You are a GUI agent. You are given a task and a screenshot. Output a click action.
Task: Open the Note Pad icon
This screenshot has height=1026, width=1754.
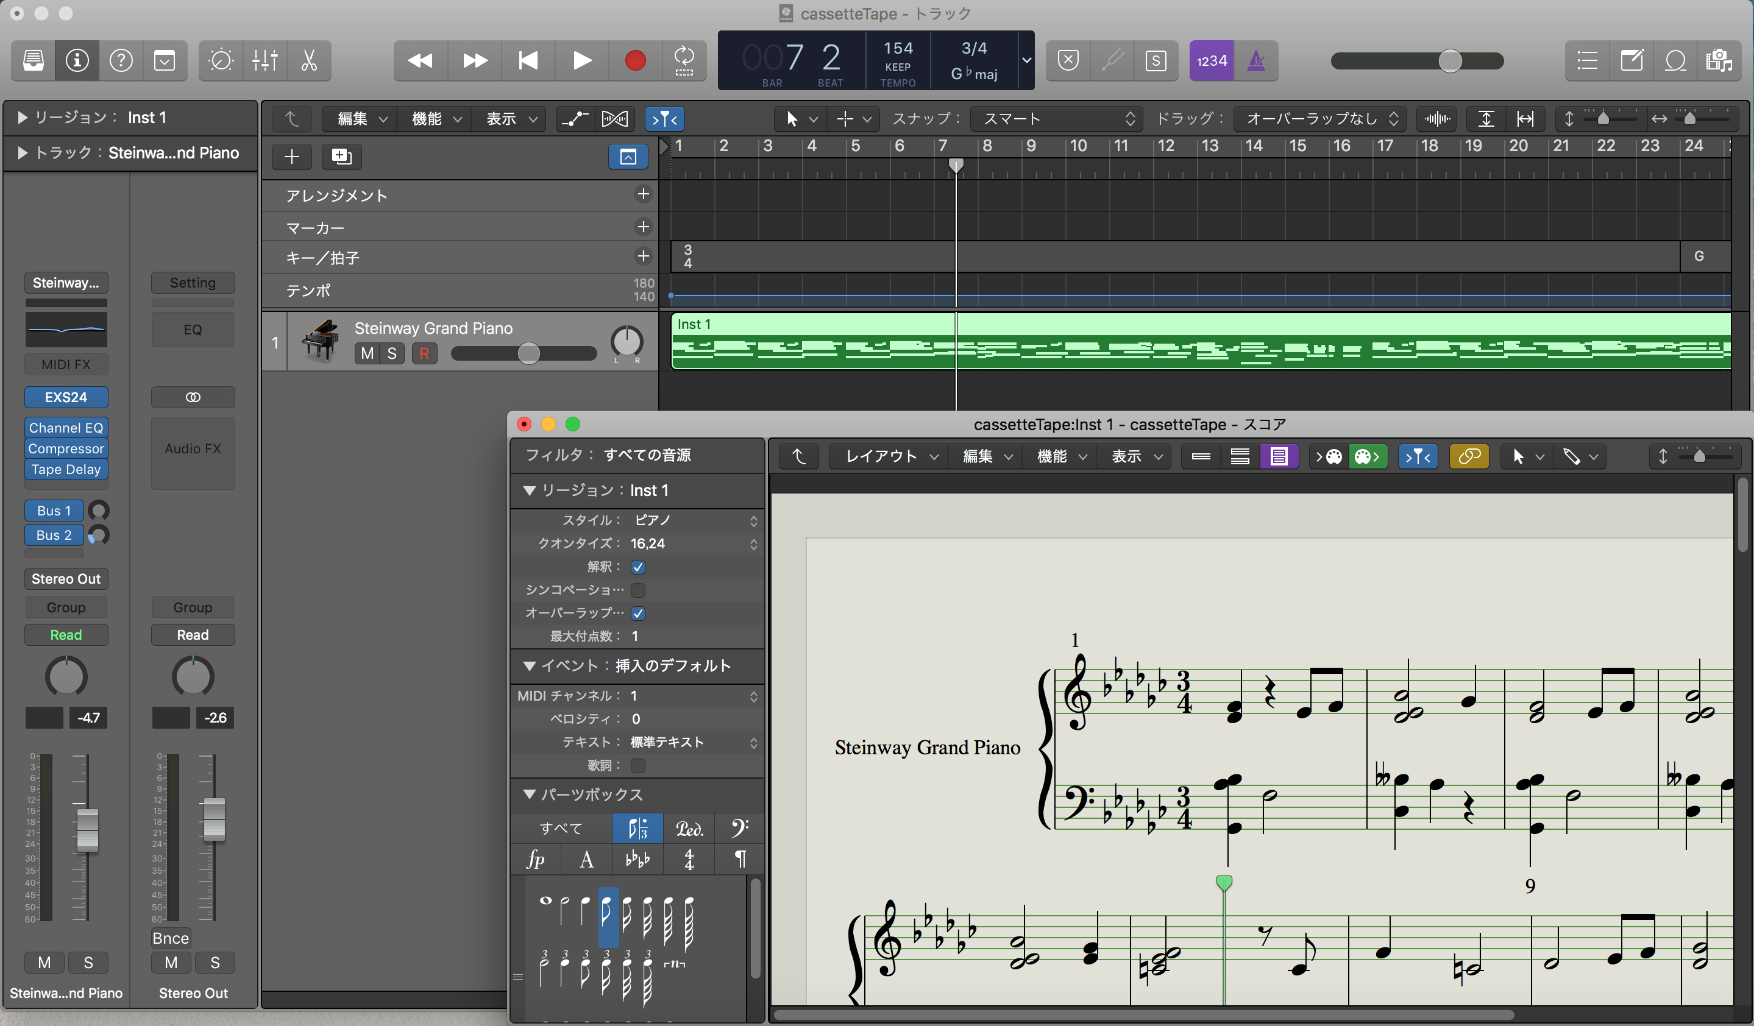1632,61
